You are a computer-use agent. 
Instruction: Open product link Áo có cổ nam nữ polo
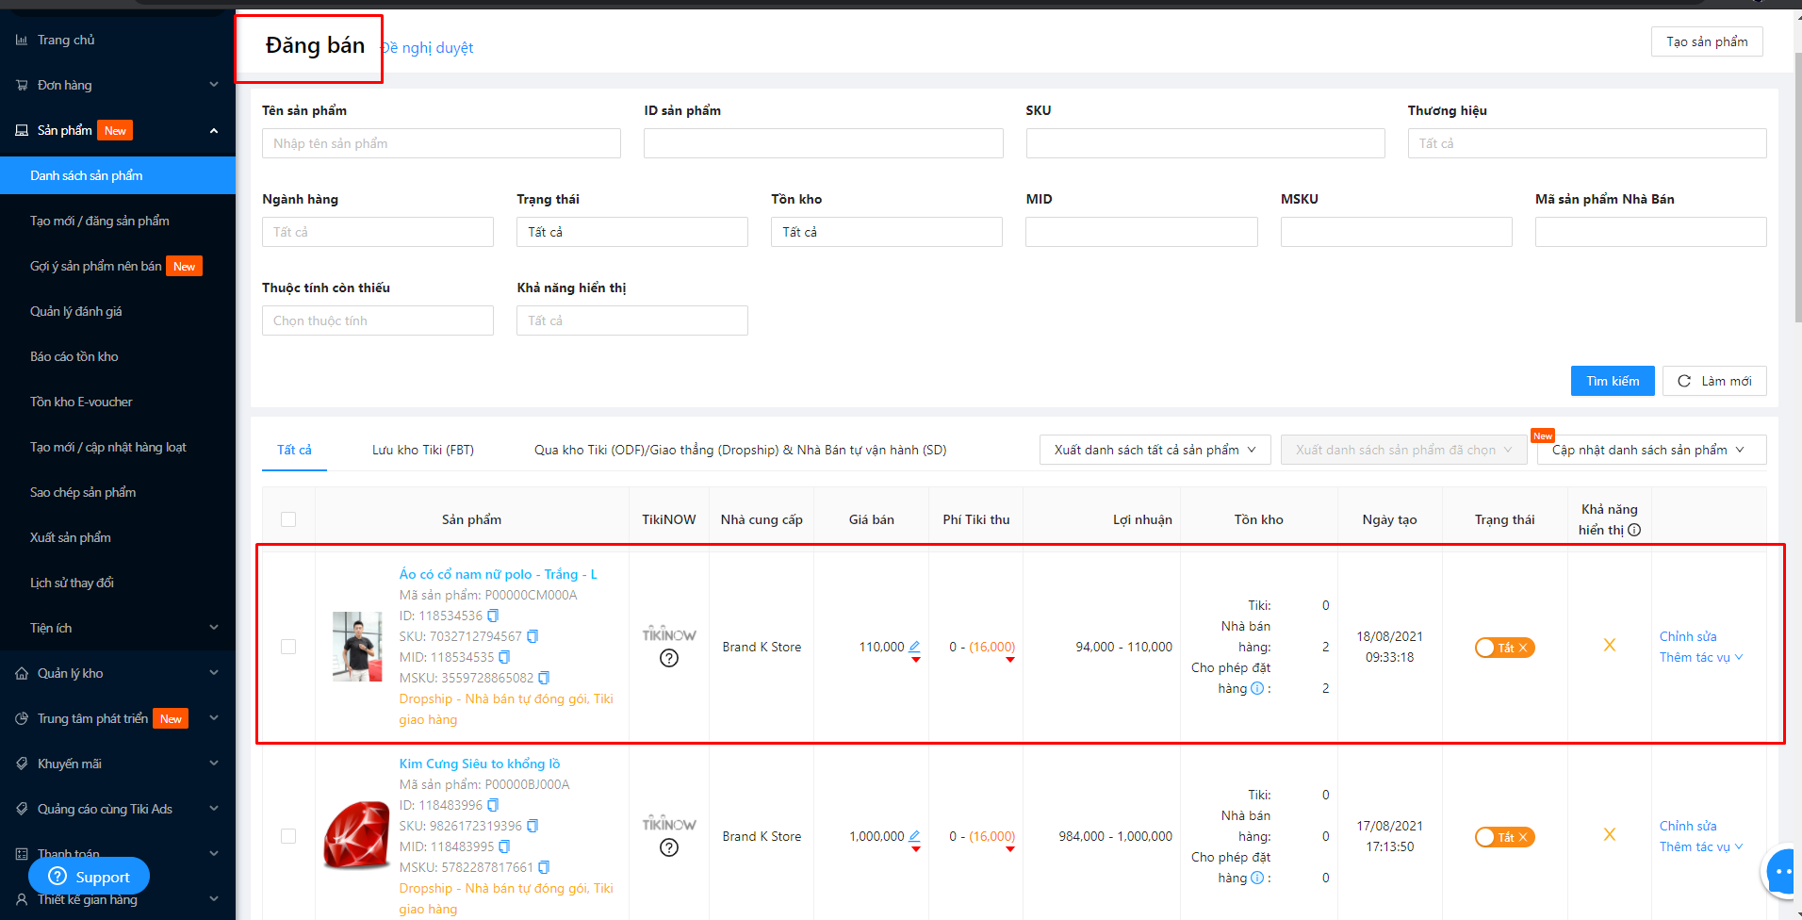tap(498, 574)
